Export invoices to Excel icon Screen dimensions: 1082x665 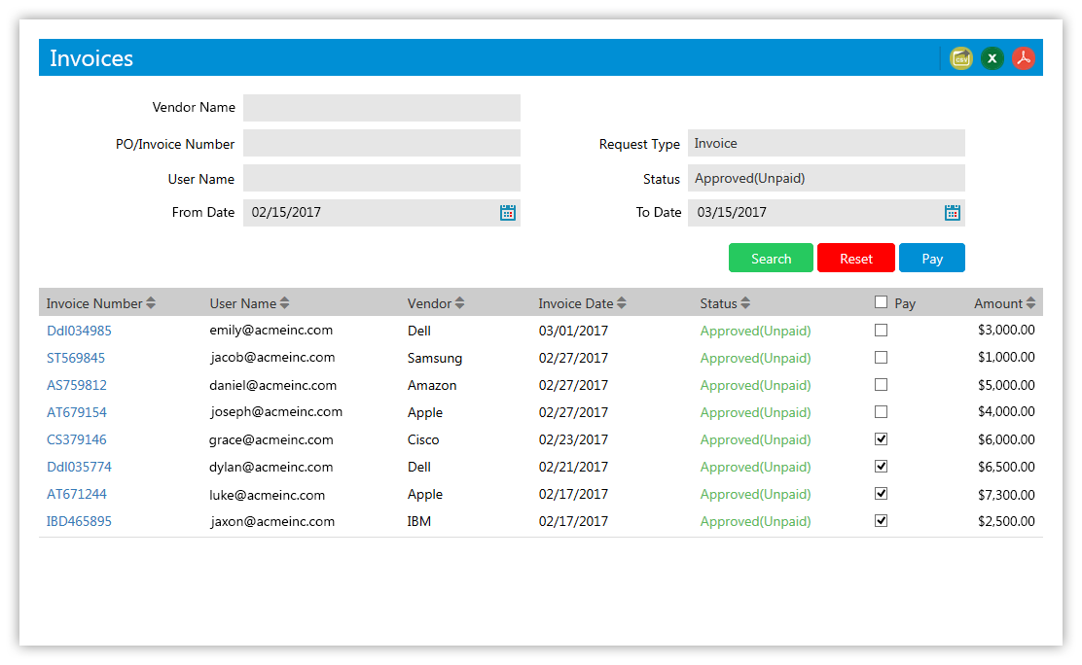point(992,58)
